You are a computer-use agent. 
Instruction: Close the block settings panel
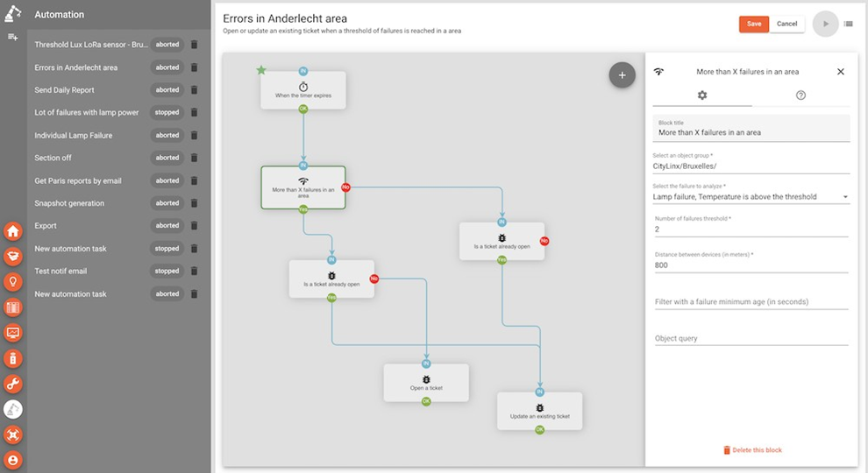(840, 72)
